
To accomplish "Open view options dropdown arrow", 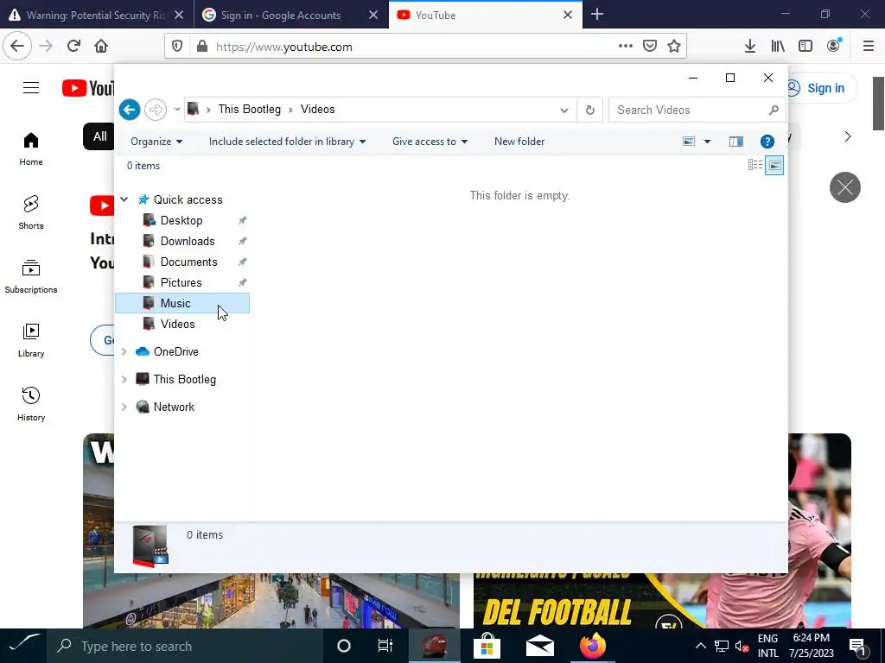I will [x=707, y=142].
